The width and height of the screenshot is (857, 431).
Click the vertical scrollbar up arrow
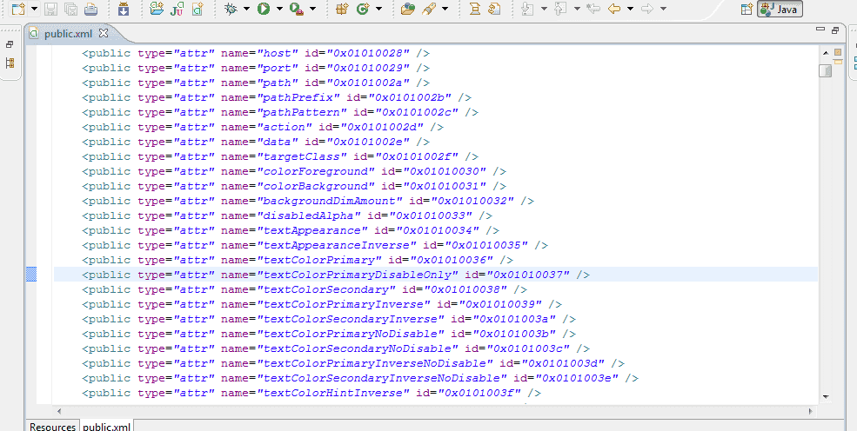click(826, 53)
